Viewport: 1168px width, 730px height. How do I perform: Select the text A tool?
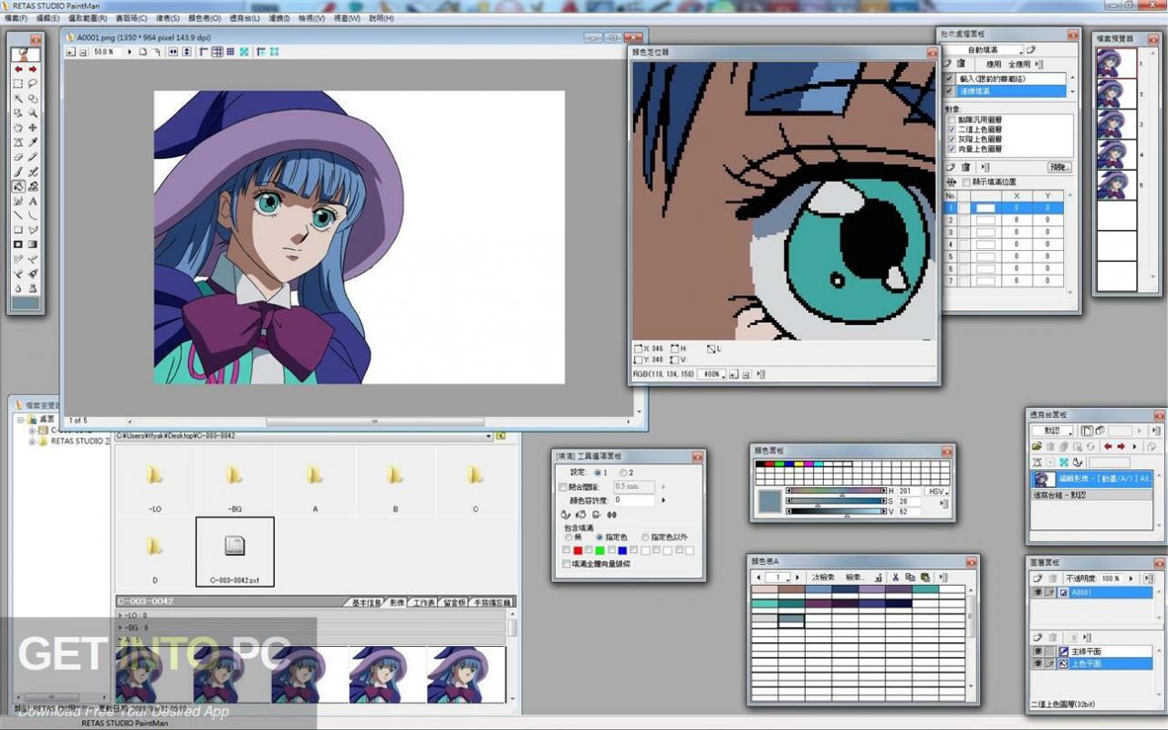coord(34,201)
